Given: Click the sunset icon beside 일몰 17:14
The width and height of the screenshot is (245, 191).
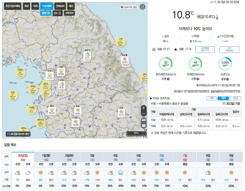Looking at the screenshot, I should 176,49.
